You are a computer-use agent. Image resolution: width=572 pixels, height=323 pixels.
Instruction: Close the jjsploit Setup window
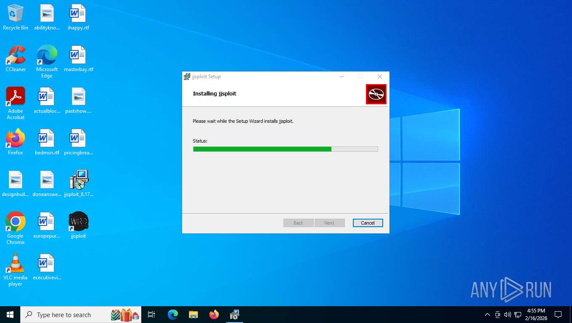click(379, 77)
